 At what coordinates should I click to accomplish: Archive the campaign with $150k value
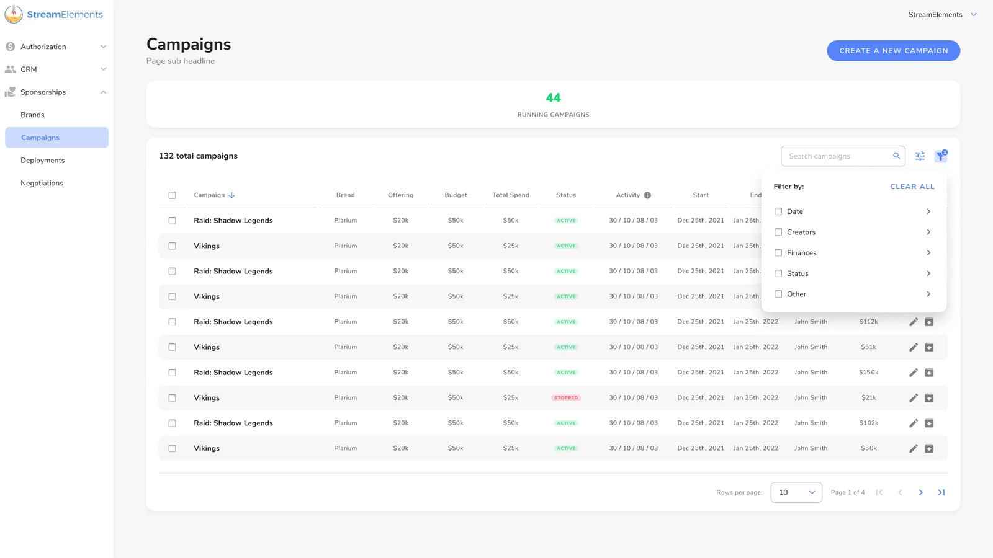(929, 373)
